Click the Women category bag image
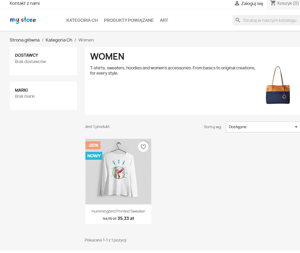The image size is (300, 253). [278, 85]
